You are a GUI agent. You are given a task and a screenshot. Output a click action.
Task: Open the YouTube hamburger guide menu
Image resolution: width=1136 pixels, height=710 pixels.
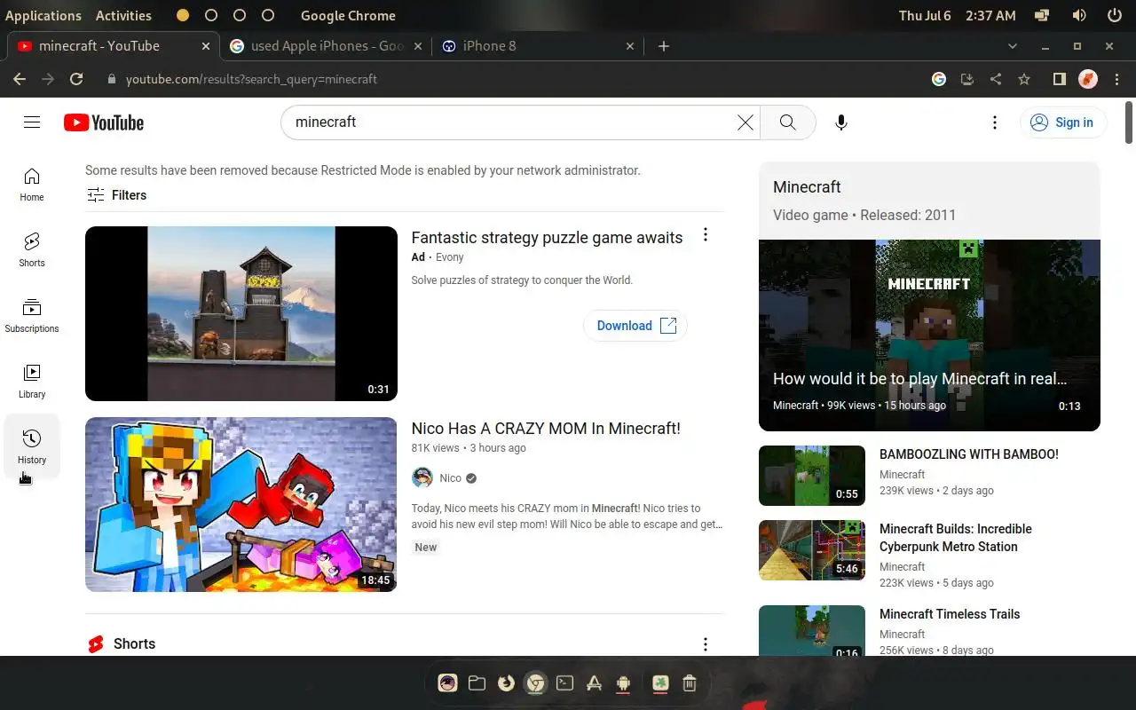pyautogui.click(x=32, y=122)
